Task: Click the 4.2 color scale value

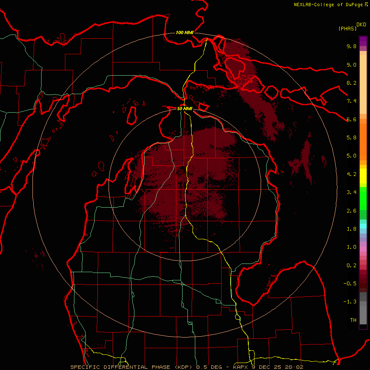Action: pyautogui.click(x=351, y=174)
